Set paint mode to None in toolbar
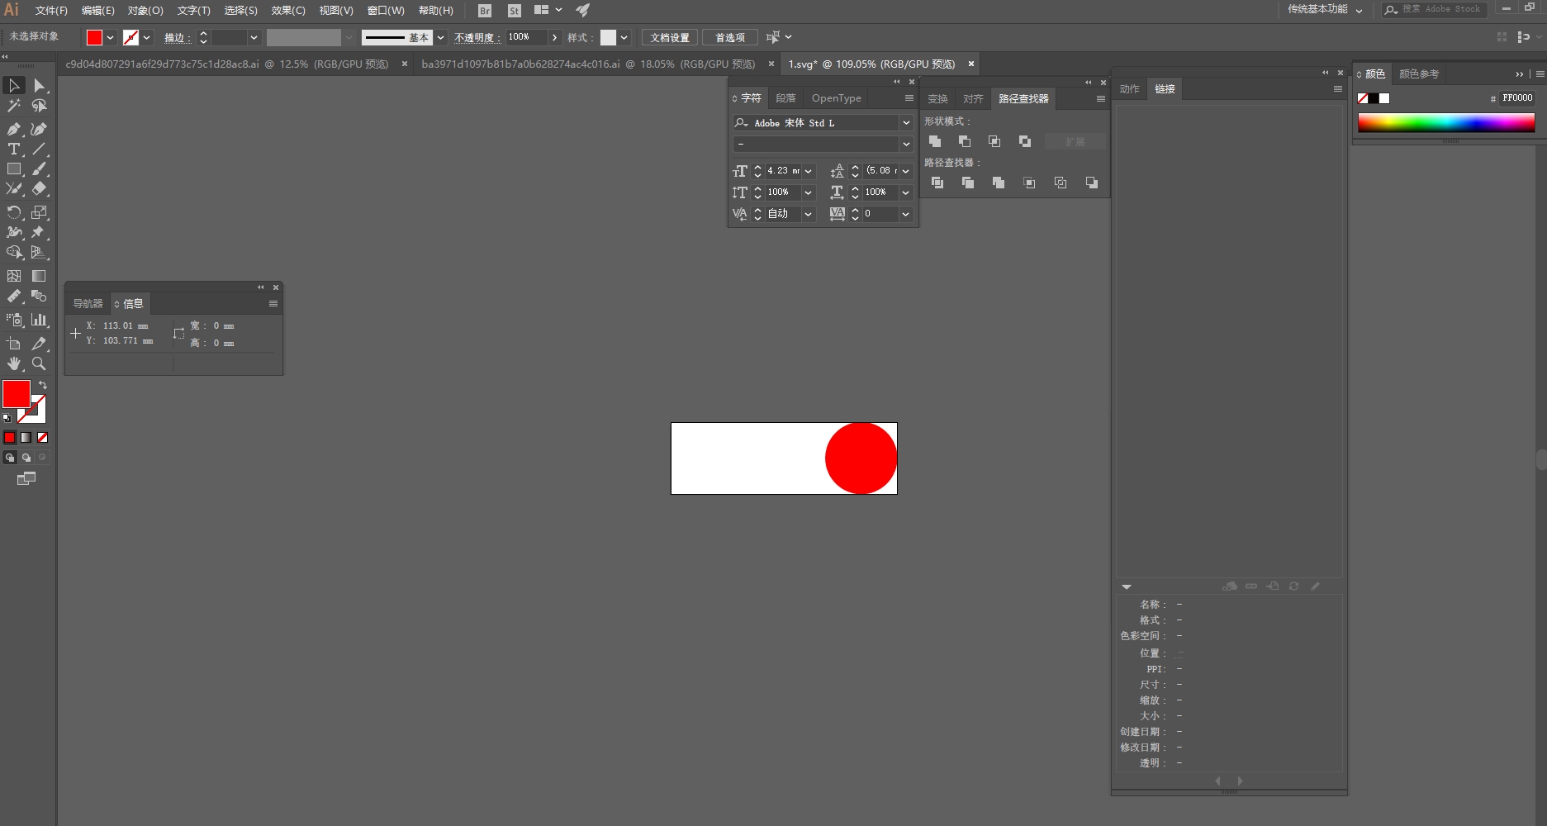1547x826 pixels. [43, 438]
